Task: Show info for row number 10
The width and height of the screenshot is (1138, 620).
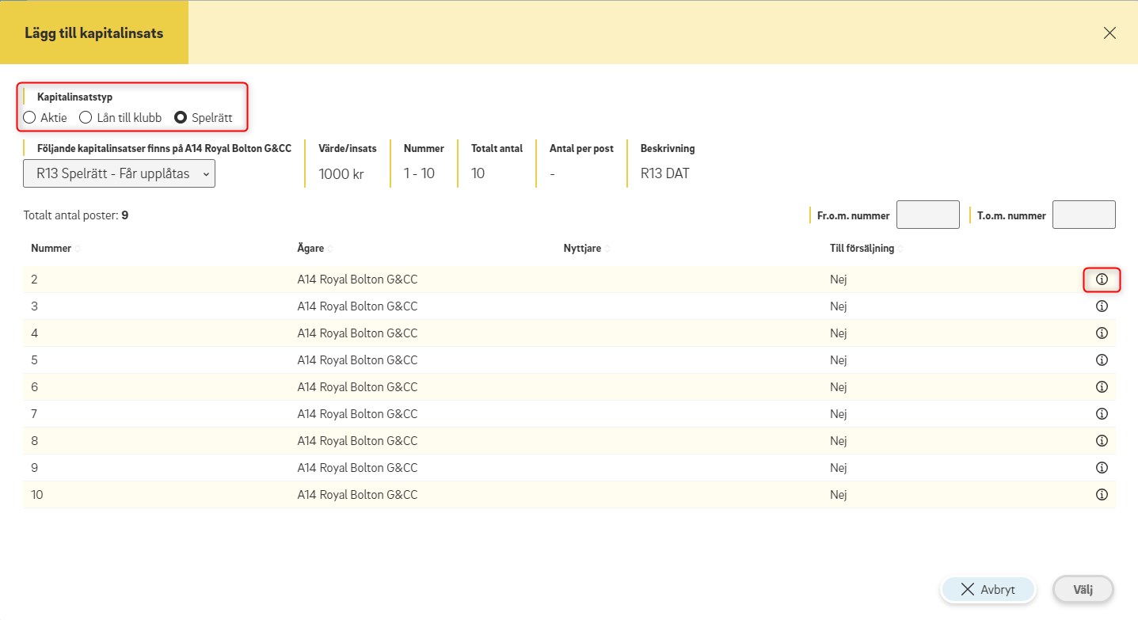Action: (x=1101, y=495)
